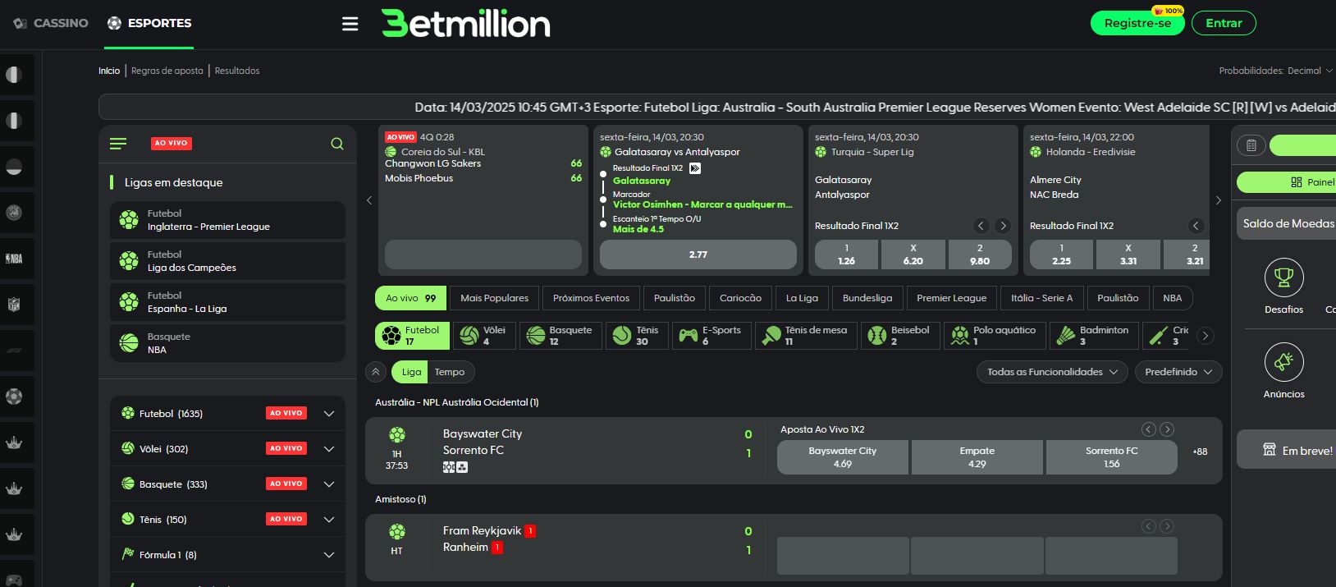This screenshot has width=1336, height=587.
Task: Bet on Sorrento FC at 1.56
Action: coord(1111,457)
